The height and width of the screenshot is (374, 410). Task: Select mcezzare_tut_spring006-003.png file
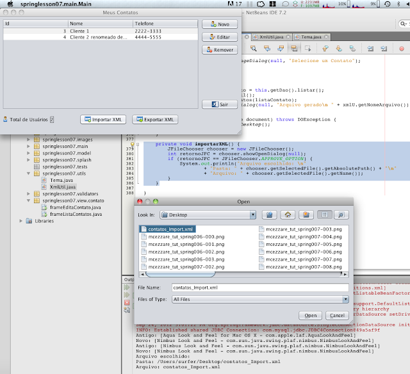(x=183, y=259)
